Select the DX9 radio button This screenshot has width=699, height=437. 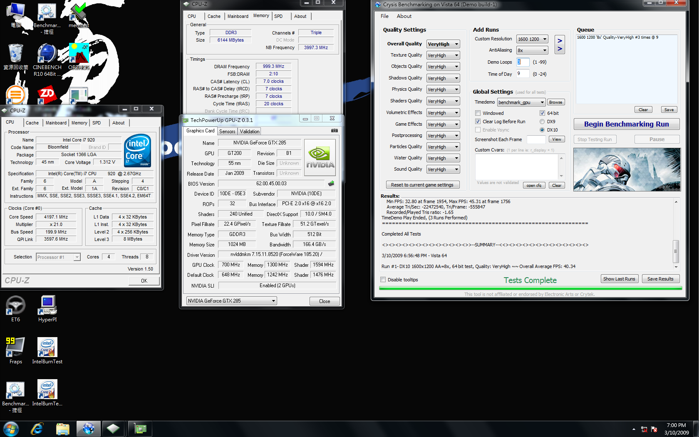pos(542,122)
